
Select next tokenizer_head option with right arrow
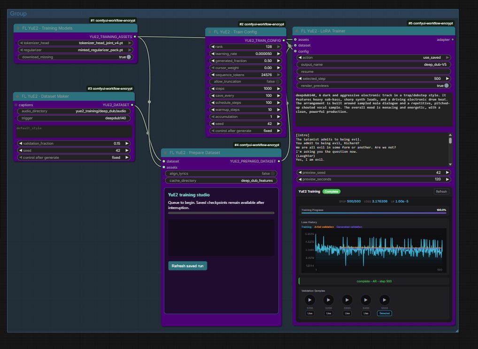point(130,43)
